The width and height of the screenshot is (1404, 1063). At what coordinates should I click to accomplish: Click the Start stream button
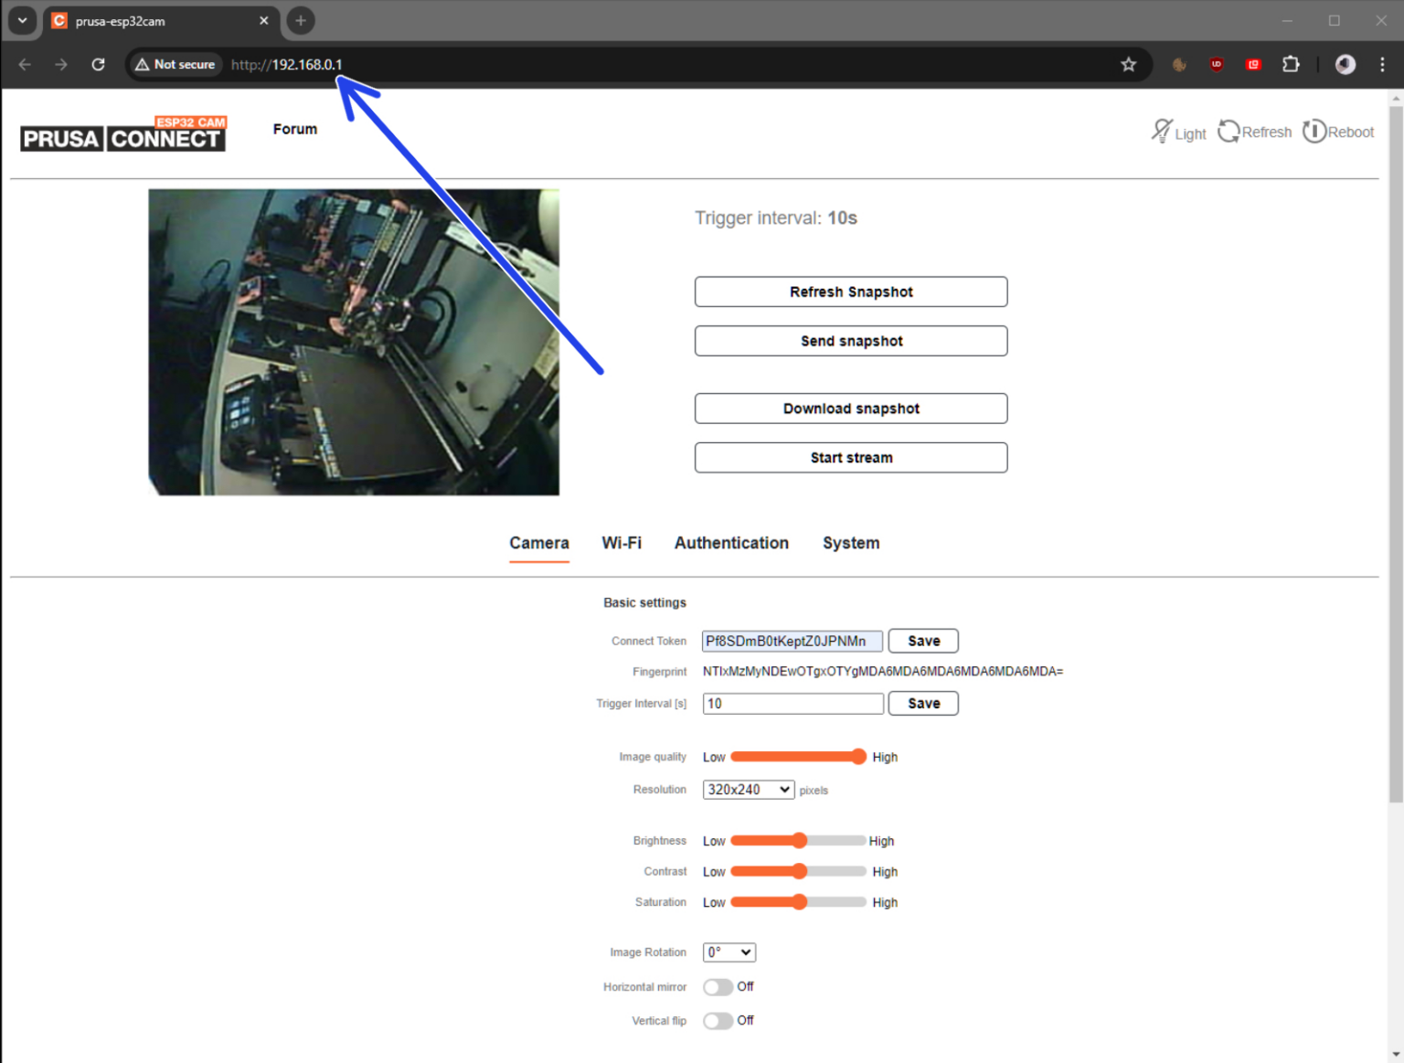(x=850, y=457)
